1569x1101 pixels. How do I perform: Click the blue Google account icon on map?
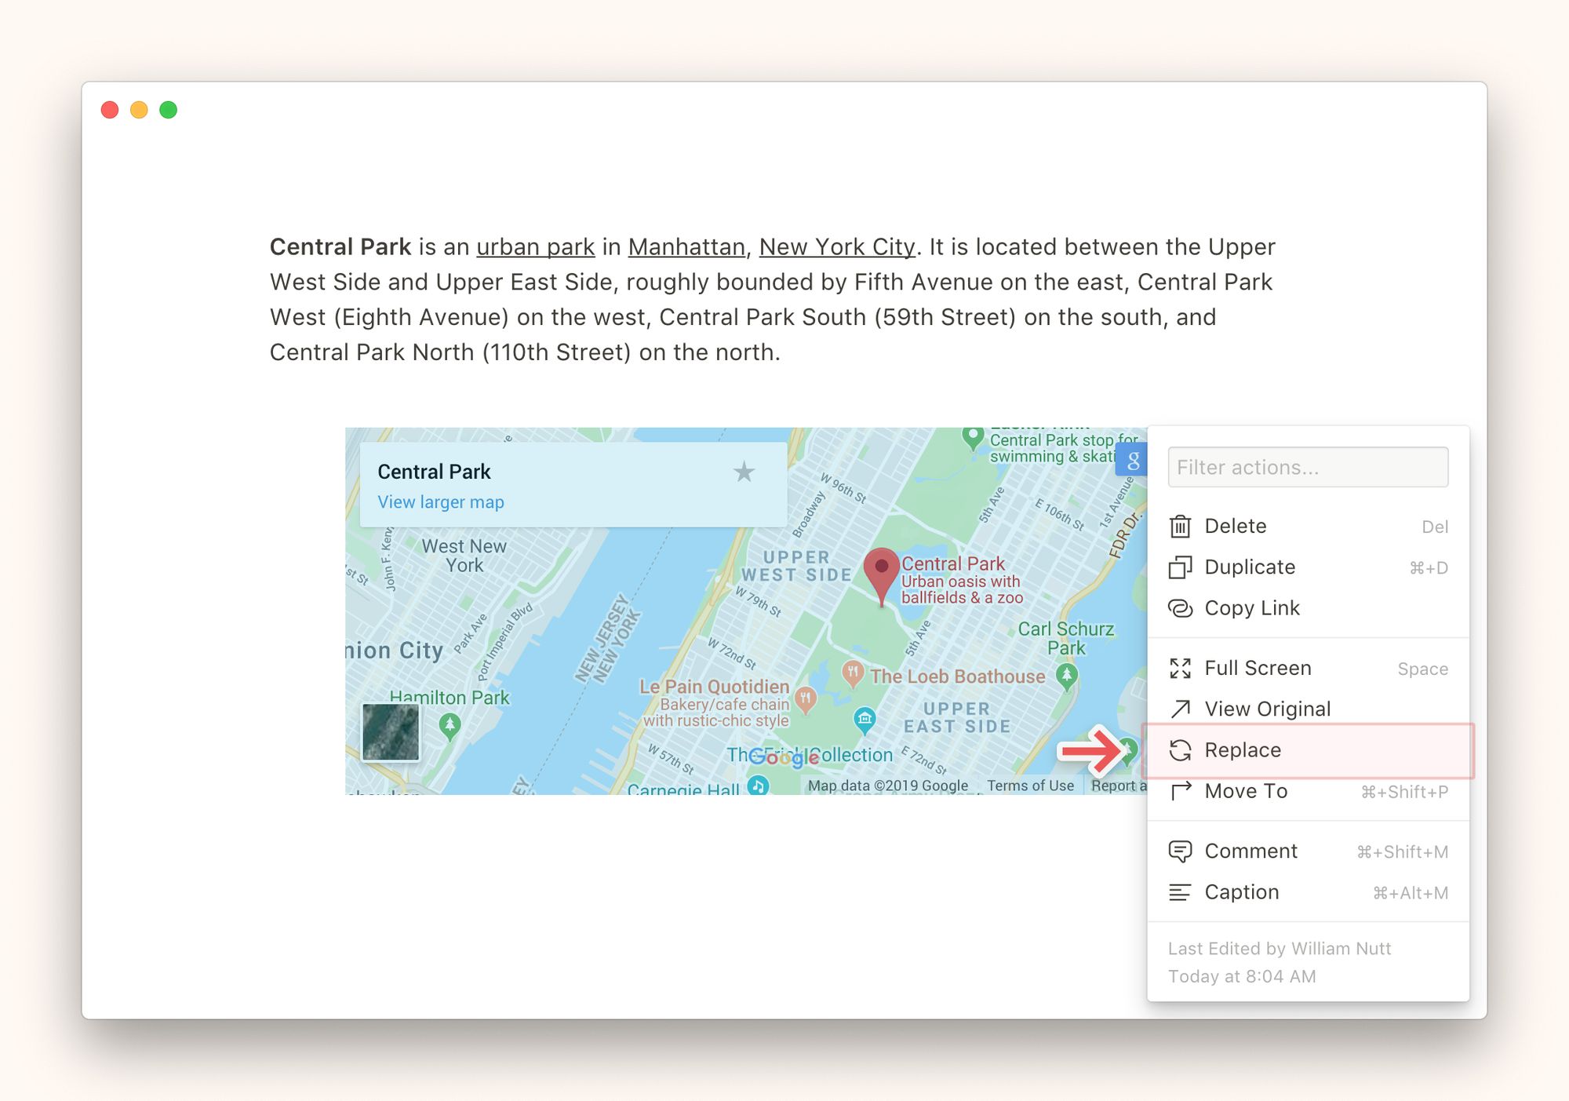pyautogui.click(x=1131, y=460)
